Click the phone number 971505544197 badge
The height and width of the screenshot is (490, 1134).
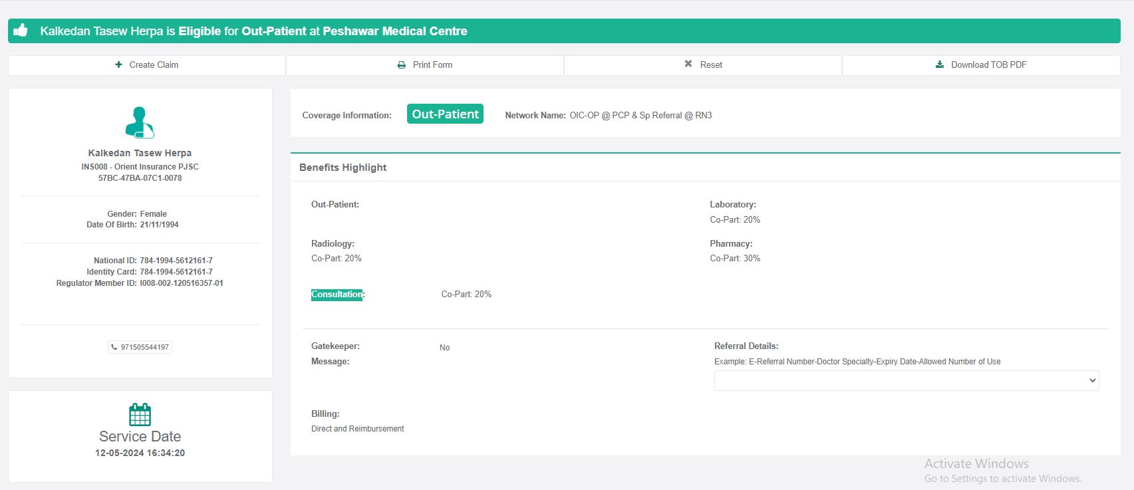tap(144, 347)
